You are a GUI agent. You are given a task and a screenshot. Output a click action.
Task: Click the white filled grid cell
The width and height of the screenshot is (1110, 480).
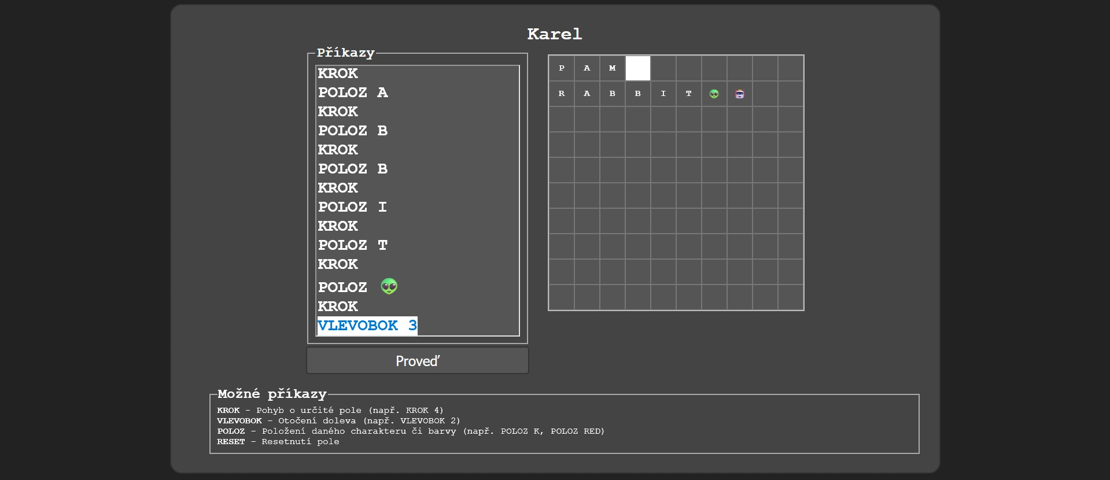[x=637, y=68]
